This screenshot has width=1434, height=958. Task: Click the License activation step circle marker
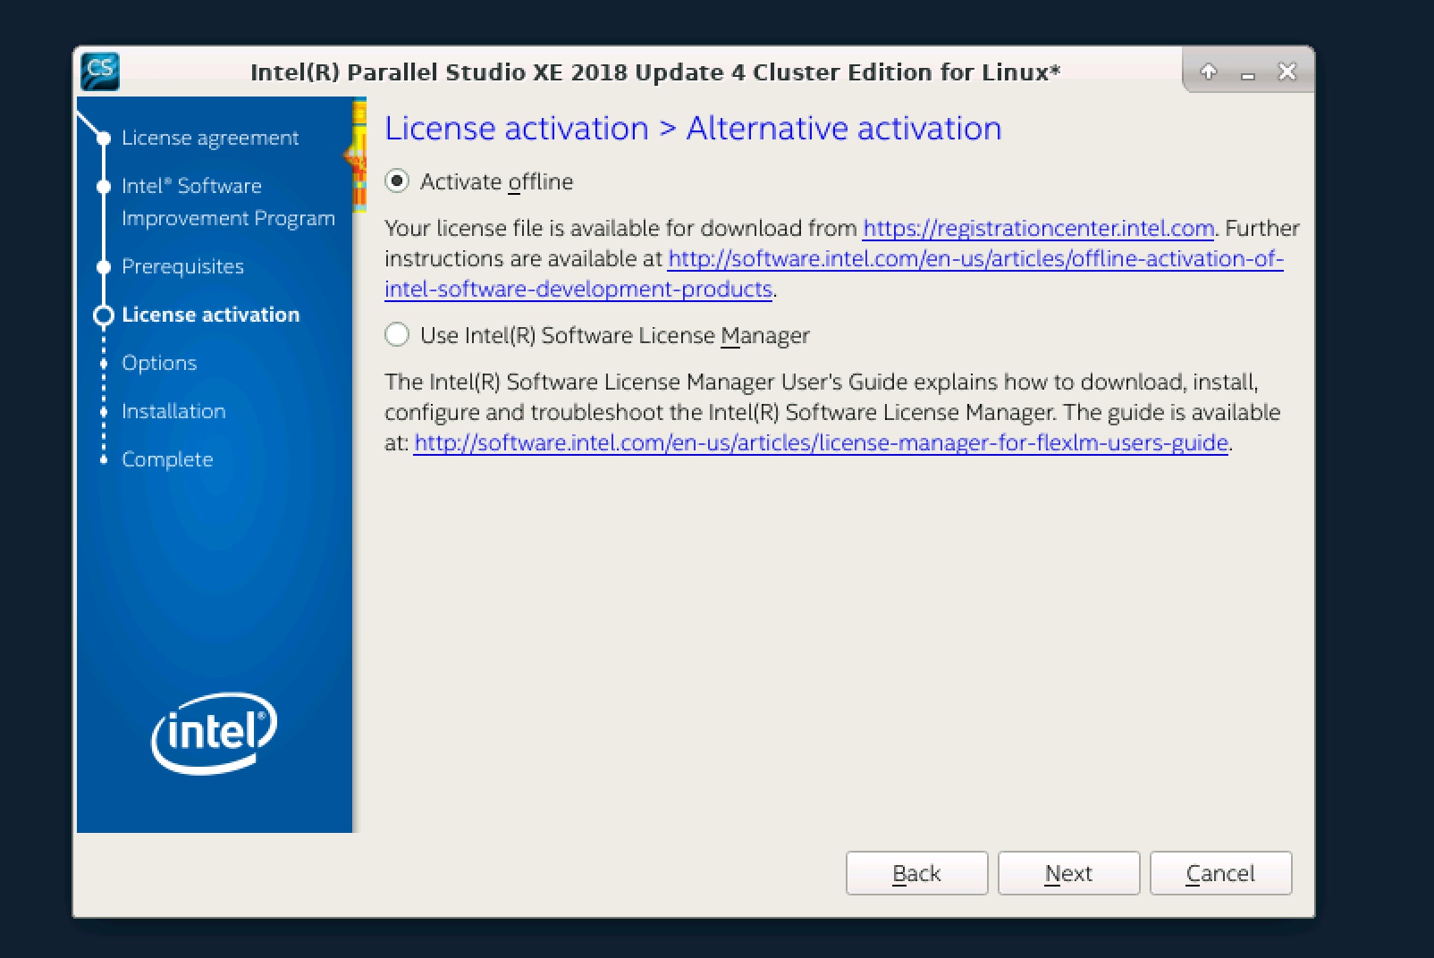104,315
